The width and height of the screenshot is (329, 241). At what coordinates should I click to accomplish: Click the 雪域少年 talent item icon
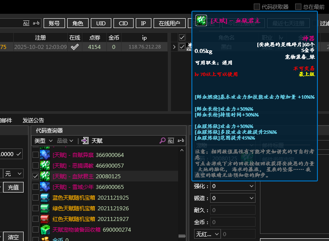click(x=45, y=187)
